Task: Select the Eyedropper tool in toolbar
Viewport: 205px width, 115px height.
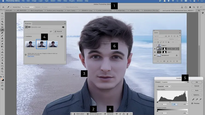Action: 2,30
